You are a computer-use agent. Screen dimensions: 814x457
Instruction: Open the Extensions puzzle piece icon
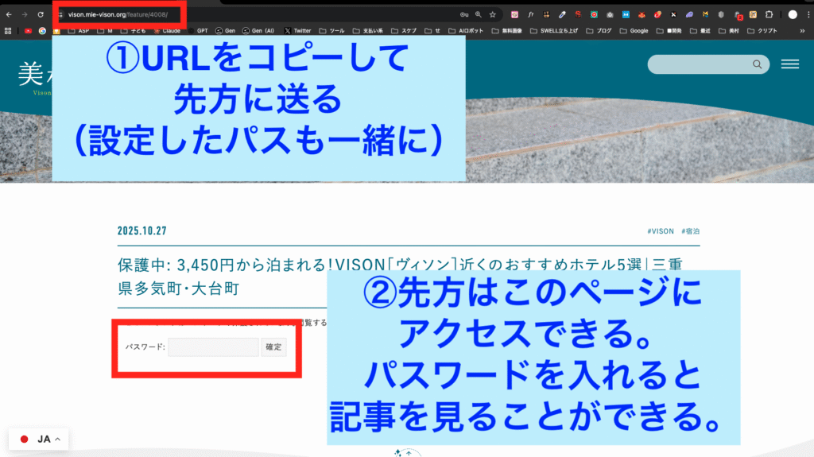769,14
